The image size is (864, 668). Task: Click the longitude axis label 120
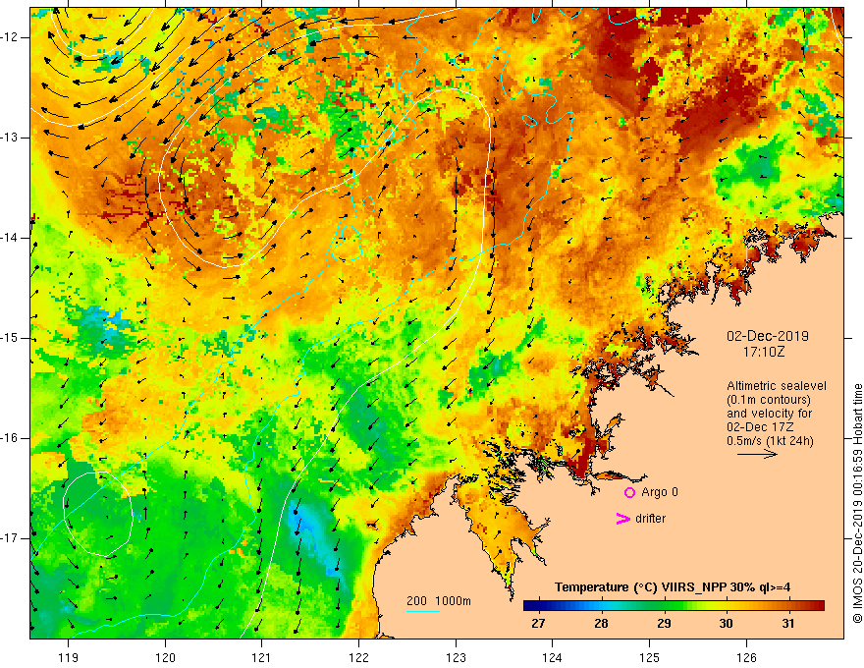165,657
